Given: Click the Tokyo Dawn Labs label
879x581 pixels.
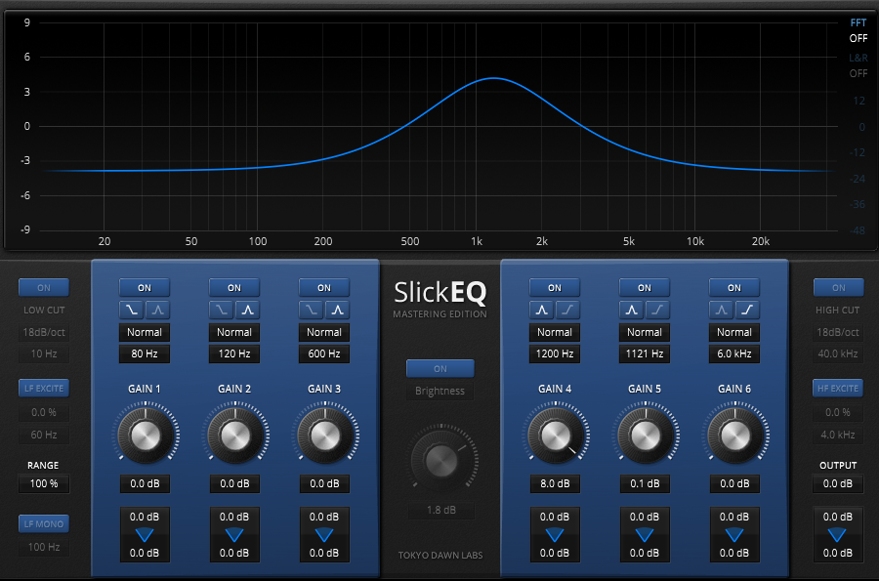Looking at the screenshot, I should tap(440, 556).
